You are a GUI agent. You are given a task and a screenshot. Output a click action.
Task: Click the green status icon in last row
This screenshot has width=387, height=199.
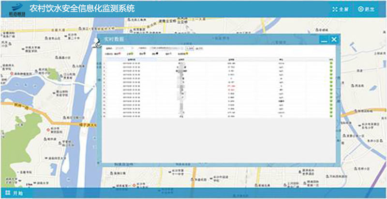(x=330, y=116)
